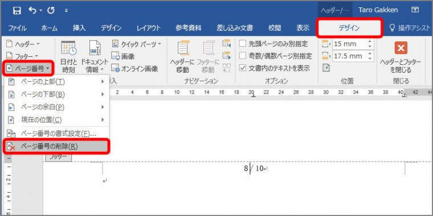
Task: Edit footer position field showing 17.5 mm
Action: (x=349, y=56)
